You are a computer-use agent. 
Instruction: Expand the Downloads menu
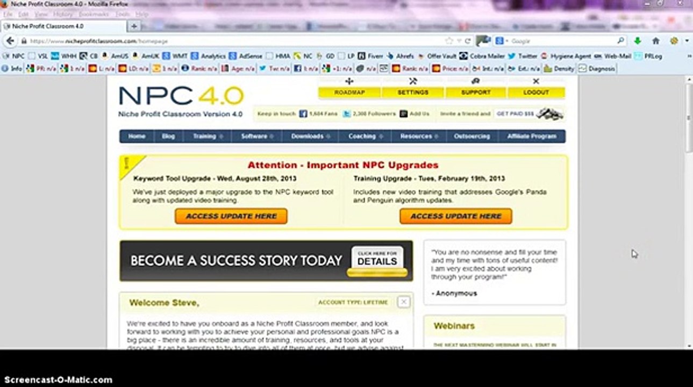[311, 137]
